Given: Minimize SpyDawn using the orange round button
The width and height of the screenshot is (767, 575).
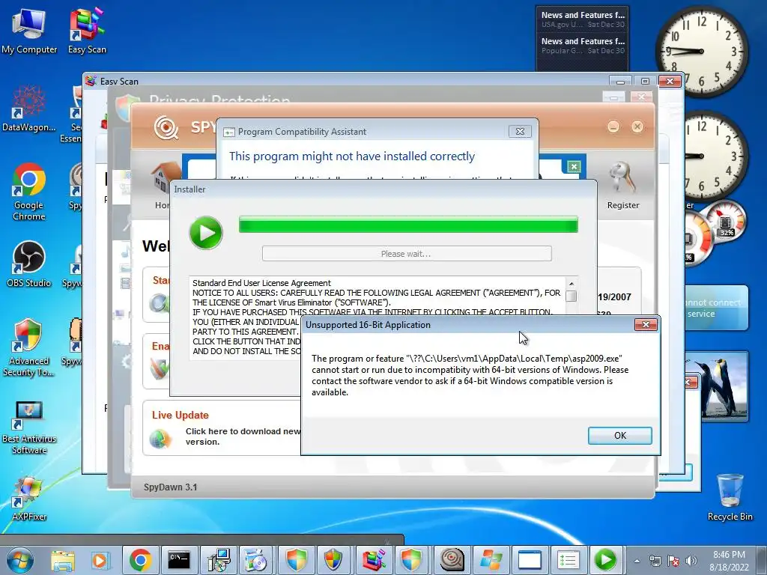Looking at the screenshot, I should [x=613, y=127].
